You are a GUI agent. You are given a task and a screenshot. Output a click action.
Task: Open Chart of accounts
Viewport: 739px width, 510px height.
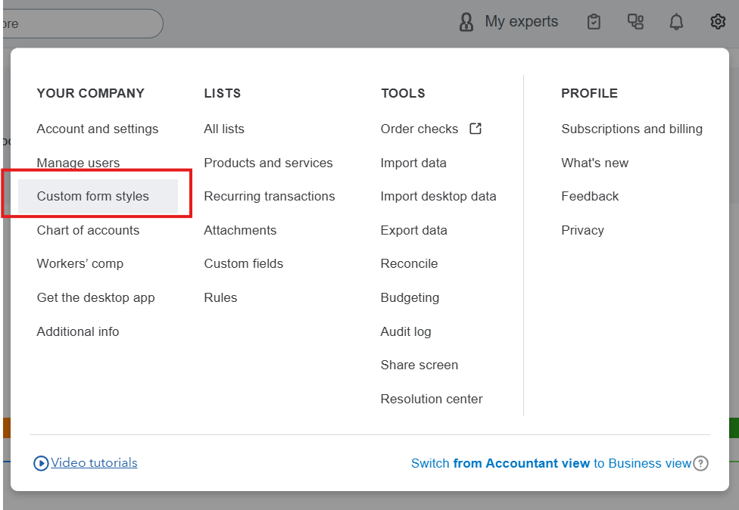88,230
